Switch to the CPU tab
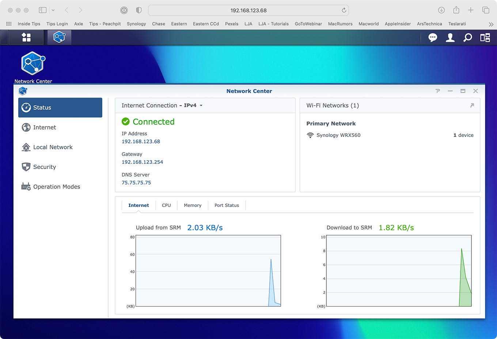 coord(166,205)
